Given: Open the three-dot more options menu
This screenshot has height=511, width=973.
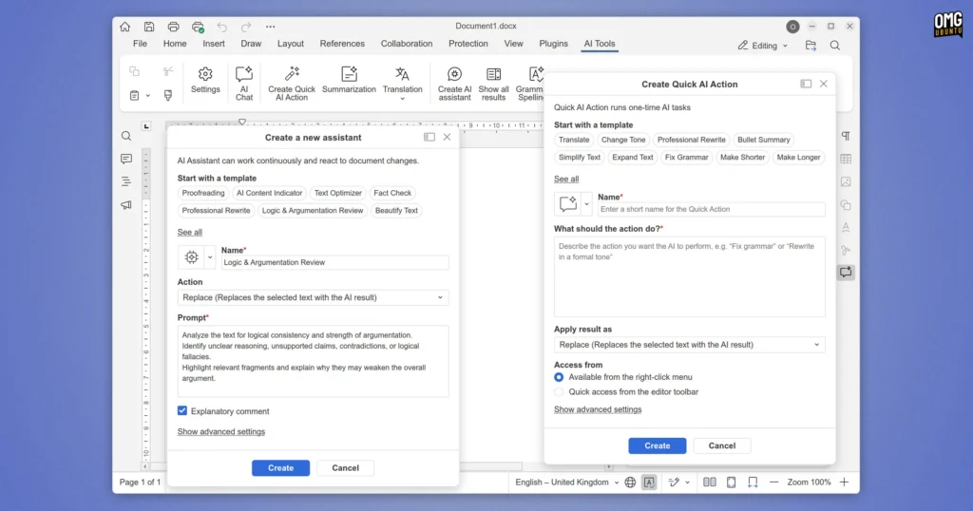Looking at the screenshot, I should coord(270,27).
